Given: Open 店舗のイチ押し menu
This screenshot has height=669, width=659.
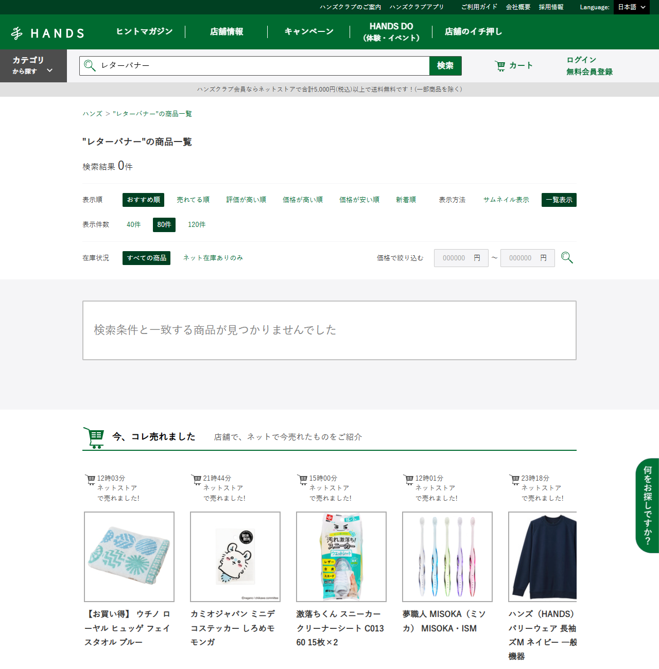Looking at the screenshot, I should tap(473, 31).
